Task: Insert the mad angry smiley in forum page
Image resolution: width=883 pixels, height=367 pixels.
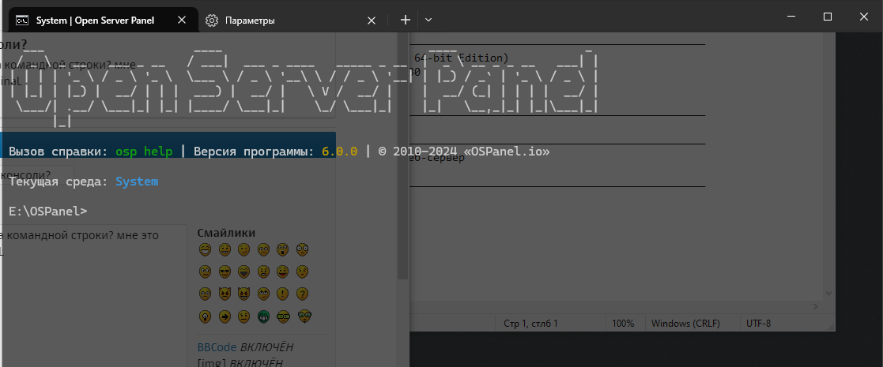Action: point(263,272)
